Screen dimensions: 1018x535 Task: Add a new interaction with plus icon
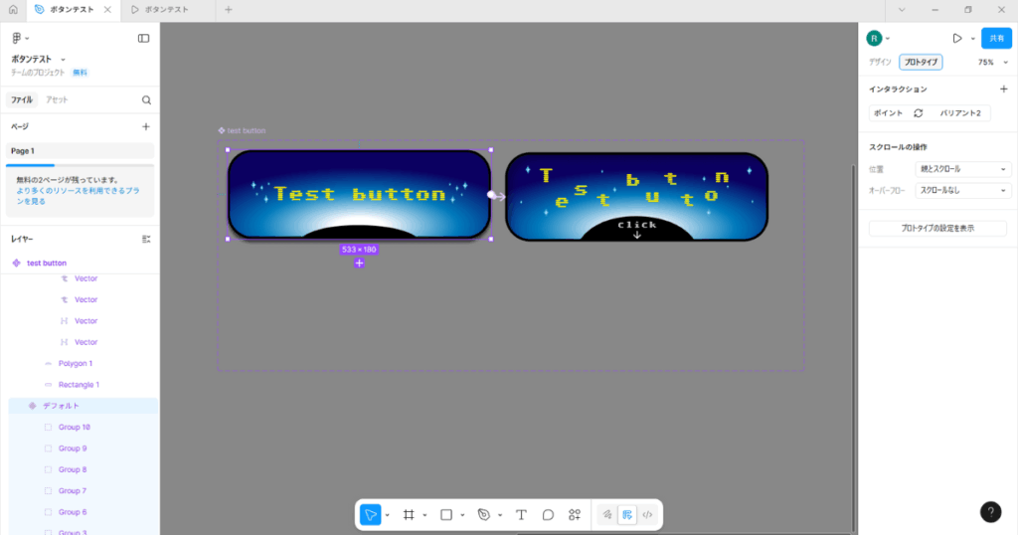1003,89
